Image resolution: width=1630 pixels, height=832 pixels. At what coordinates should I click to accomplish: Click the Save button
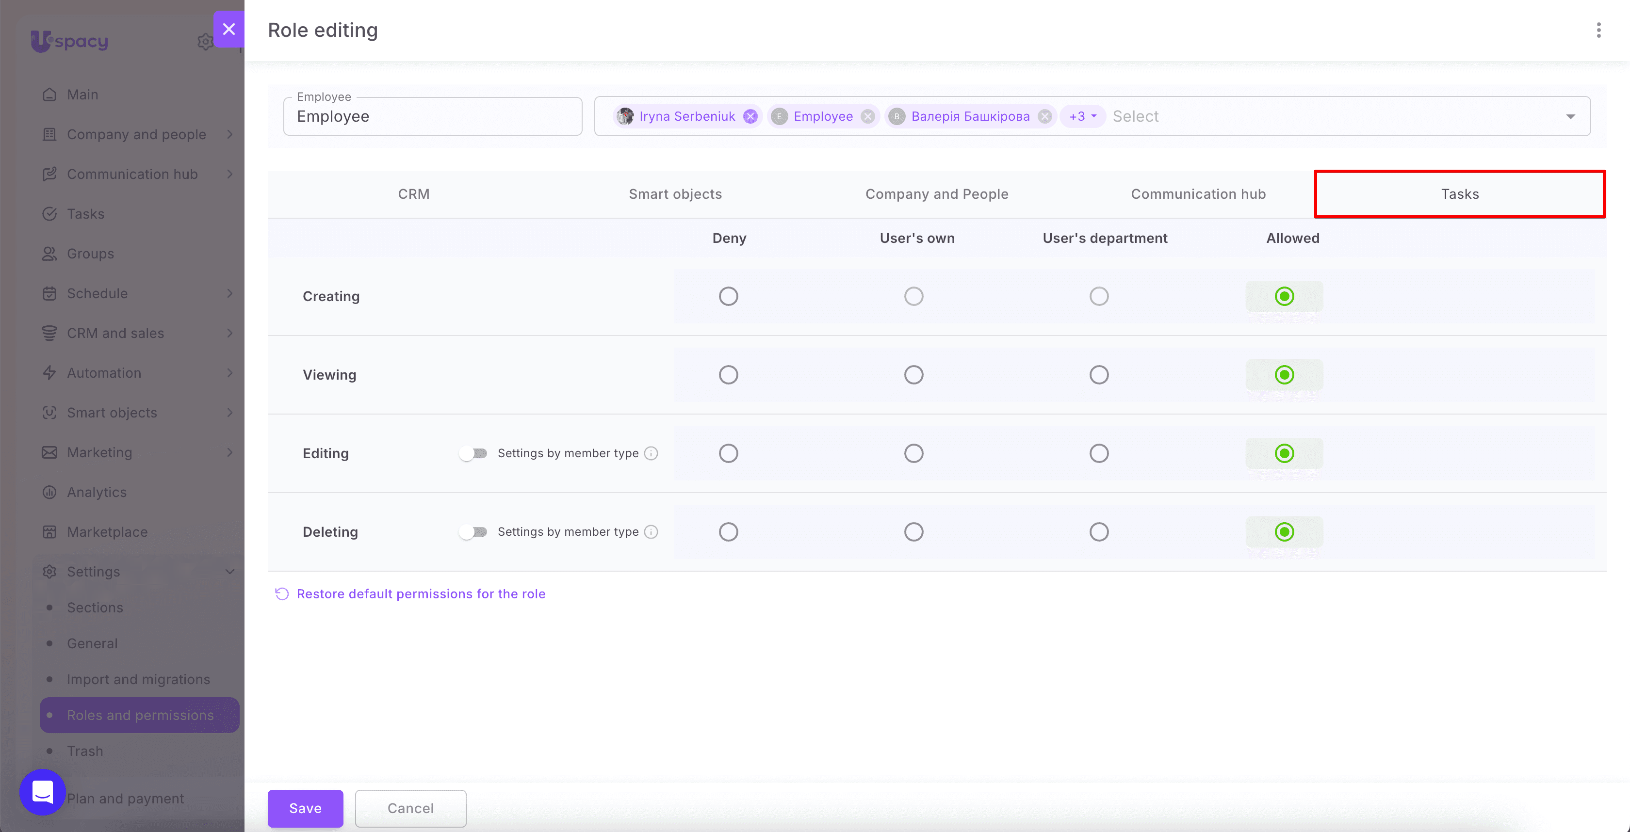[x=305, y=808]
